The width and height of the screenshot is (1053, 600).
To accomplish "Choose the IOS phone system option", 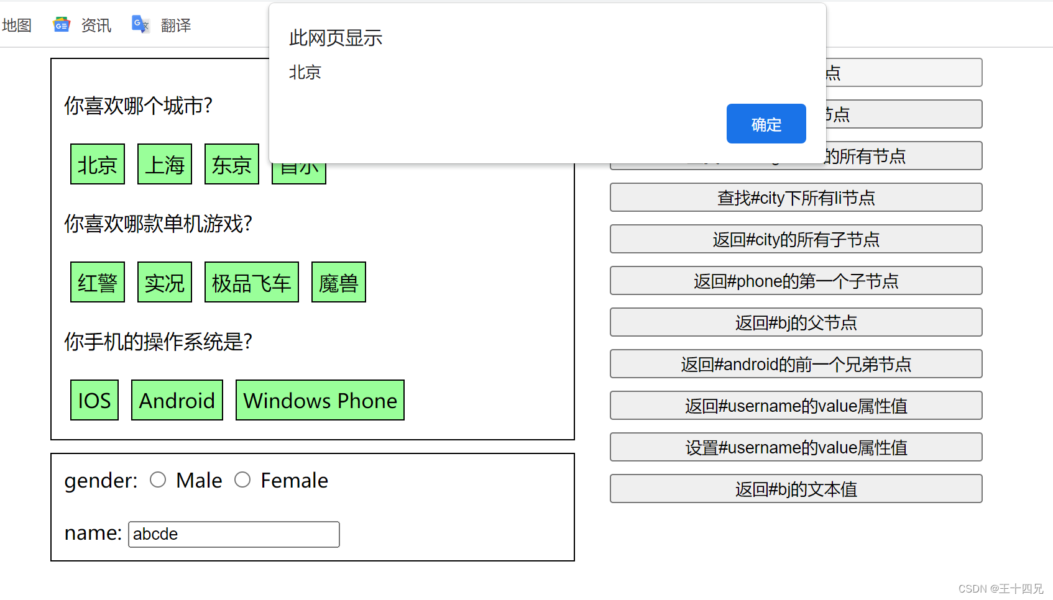I will coord(94,400).
